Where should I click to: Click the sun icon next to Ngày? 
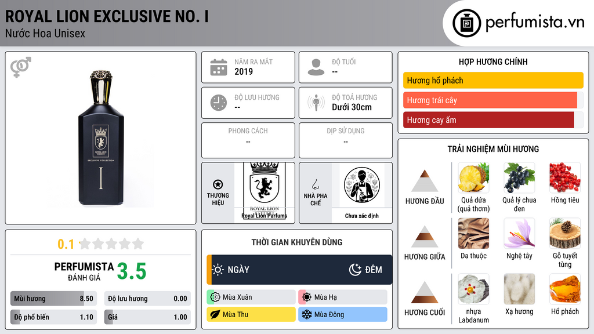click(x=218, y=270)
